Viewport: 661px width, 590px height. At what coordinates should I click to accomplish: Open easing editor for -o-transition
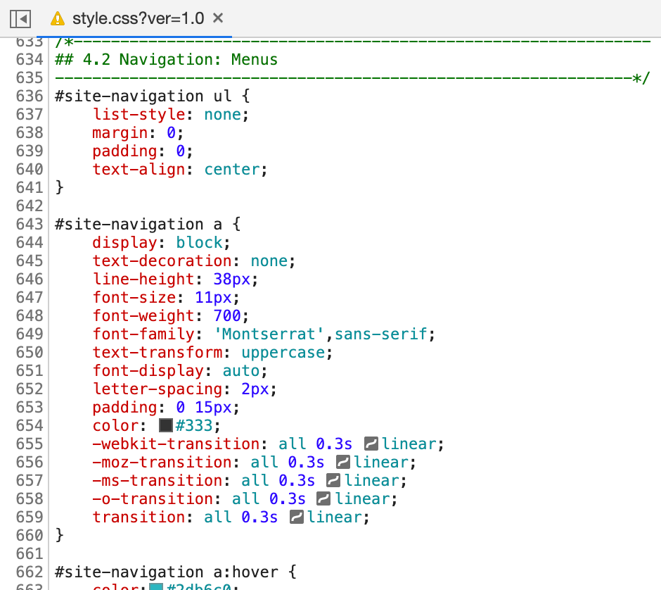[x=323, y=499]
